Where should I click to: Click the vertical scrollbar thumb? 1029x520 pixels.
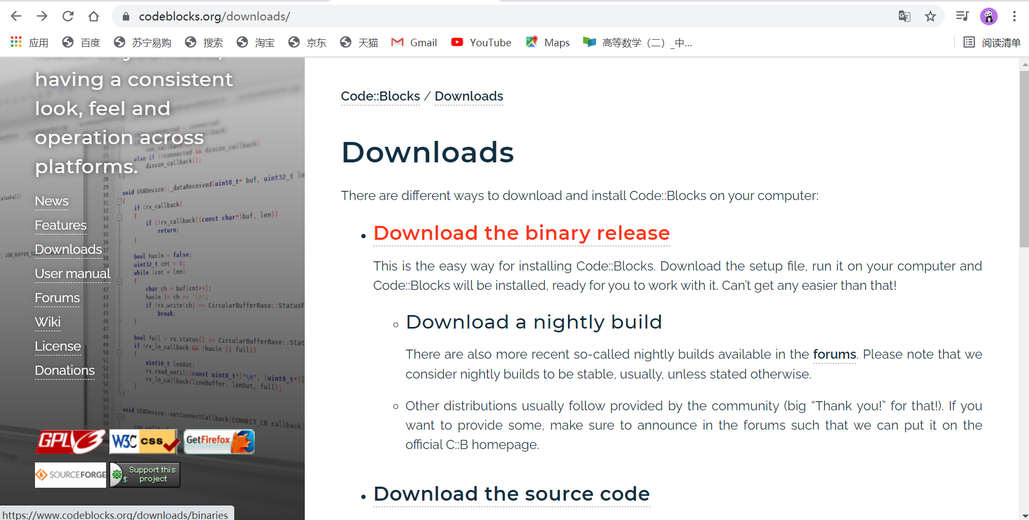(1024, 159)
